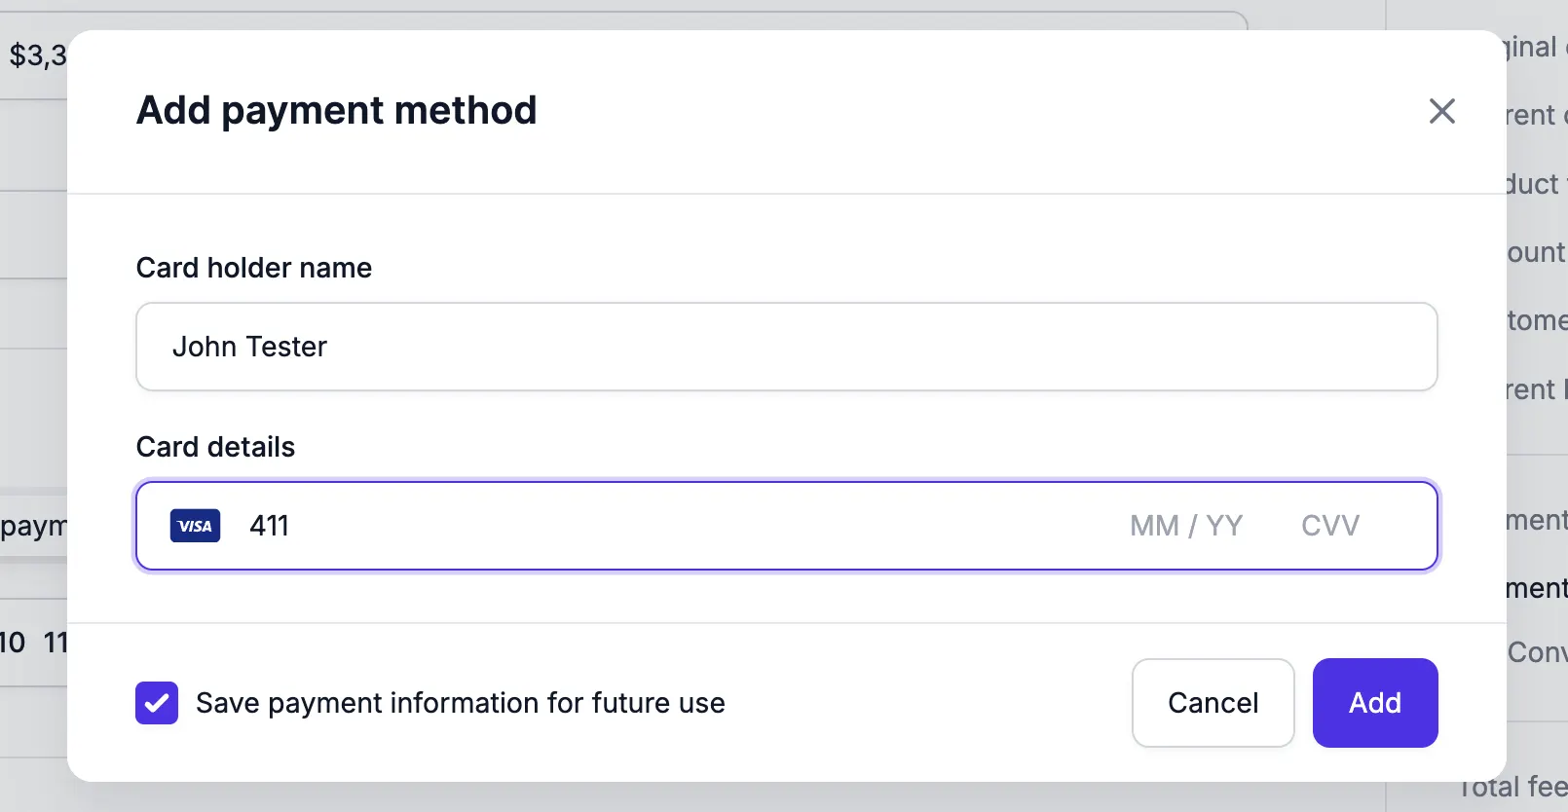This screenshot has height=812, width=1568.
Task: Click into the CVV field
Action: (x=1329, y=526)
